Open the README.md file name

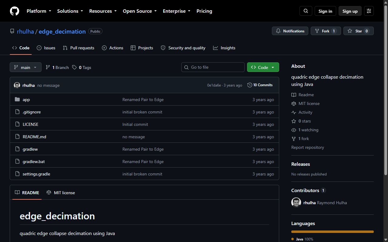(35, 137)
